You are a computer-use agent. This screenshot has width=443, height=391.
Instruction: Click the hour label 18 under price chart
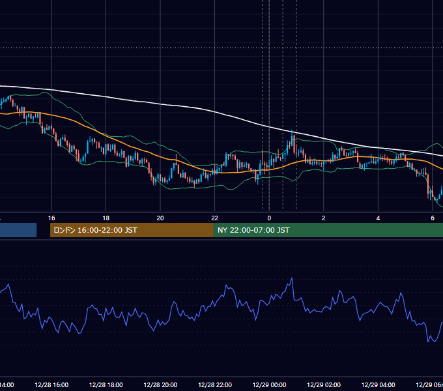[x=106, y=218]
